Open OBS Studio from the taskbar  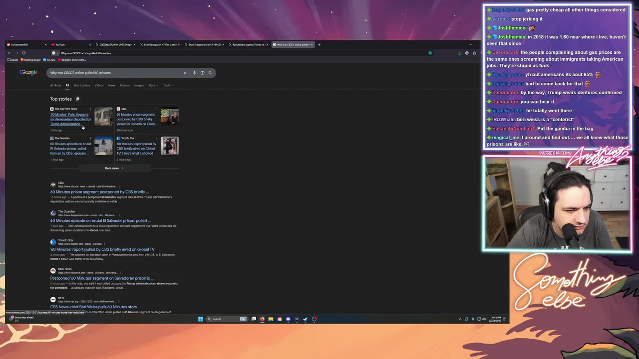tap(314, 319)
